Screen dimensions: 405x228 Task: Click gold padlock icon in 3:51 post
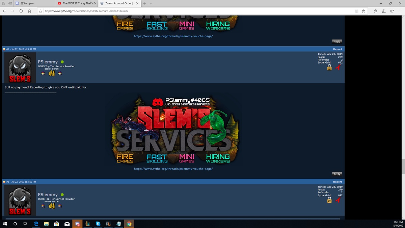click(329, 68)
